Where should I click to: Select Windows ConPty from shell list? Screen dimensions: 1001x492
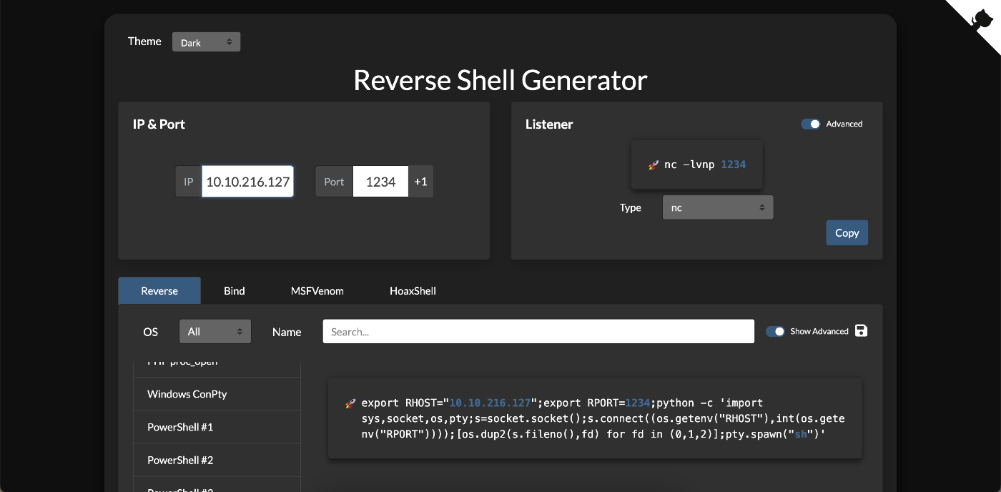217,394
